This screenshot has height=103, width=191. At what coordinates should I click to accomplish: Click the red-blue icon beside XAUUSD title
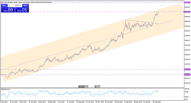click(5, 2)
